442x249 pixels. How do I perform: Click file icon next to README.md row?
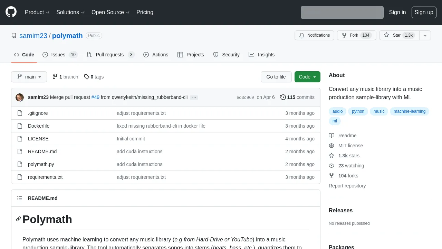20,151
